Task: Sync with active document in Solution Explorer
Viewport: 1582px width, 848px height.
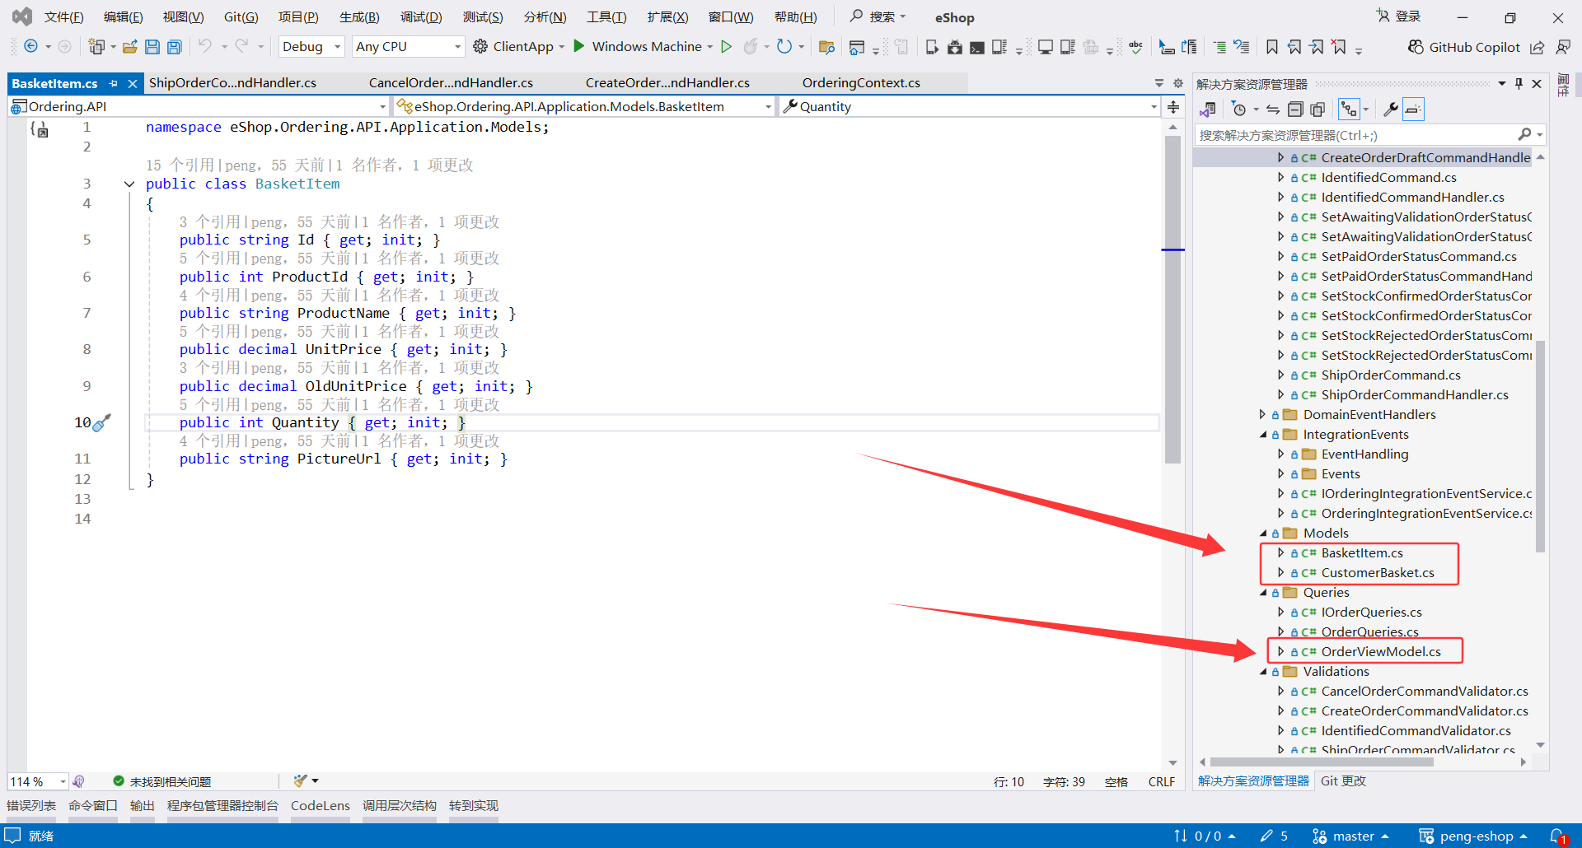Action: click(1273, 109)
